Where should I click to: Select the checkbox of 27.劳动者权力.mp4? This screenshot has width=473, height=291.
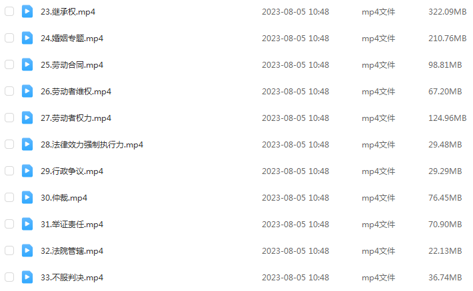pos(9,118)
